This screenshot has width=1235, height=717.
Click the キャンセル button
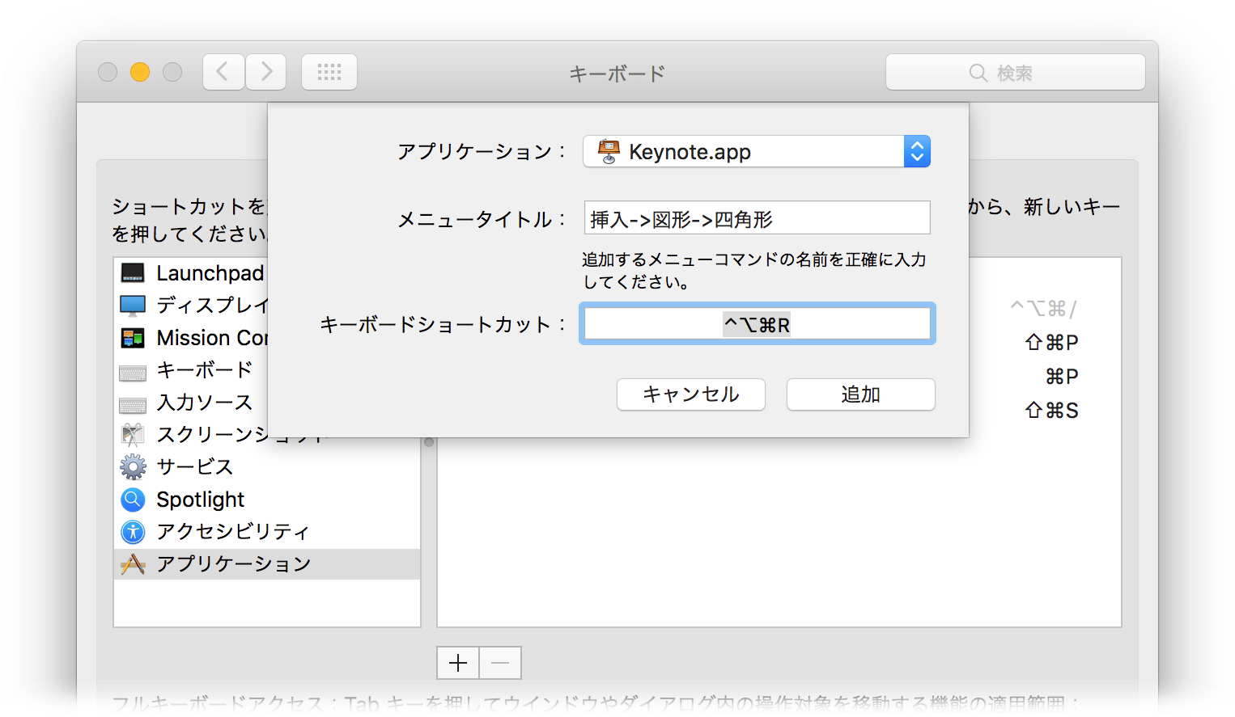(691, 394)
